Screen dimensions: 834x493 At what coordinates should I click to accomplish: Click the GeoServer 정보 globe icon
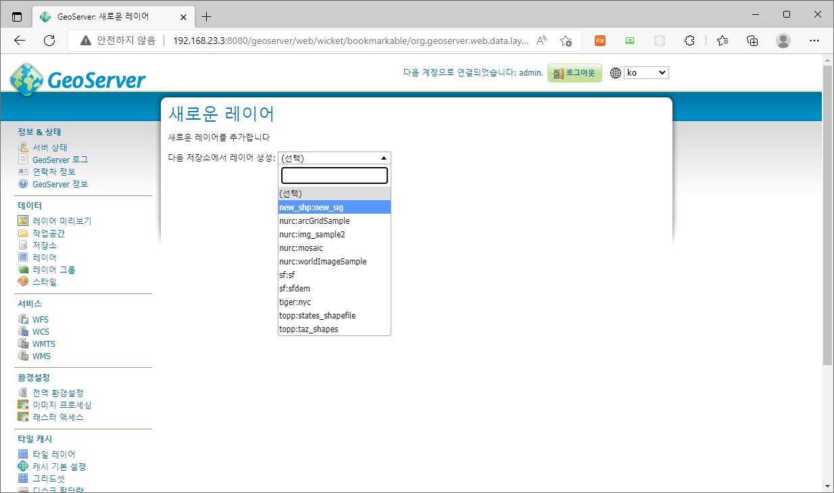[23, 184]
